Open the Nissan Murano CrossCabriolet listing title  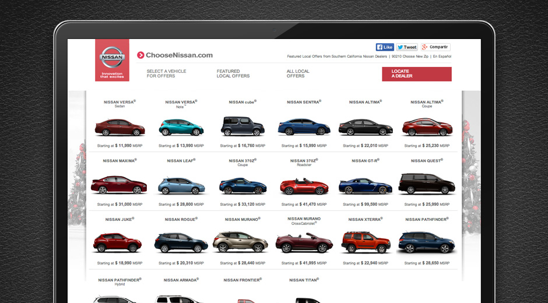pos(304,220)
